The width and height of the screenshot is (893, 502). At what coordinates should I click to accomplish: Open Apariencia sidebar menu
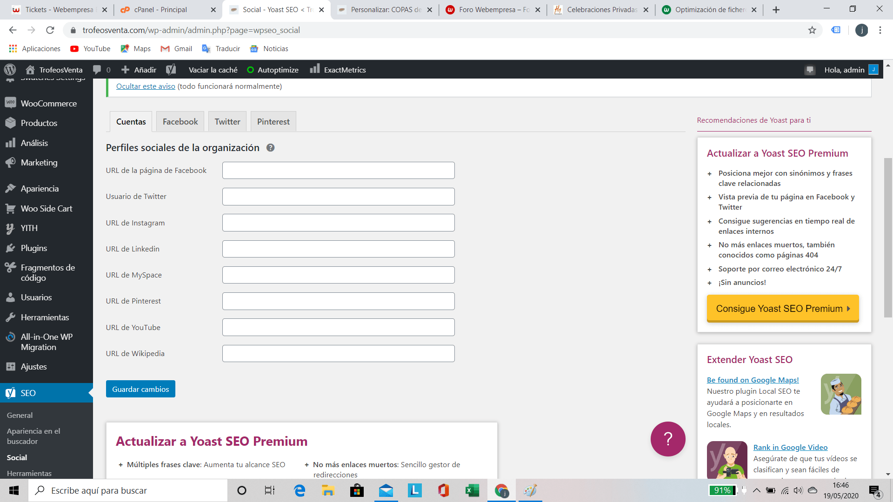click(47, 189)
